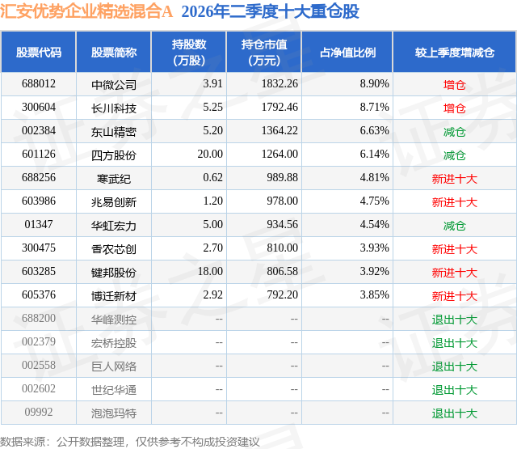Click the 新进十大 label for 兆易创新
The width and height of the screenshot is (517, 449).
pos(455,202)
